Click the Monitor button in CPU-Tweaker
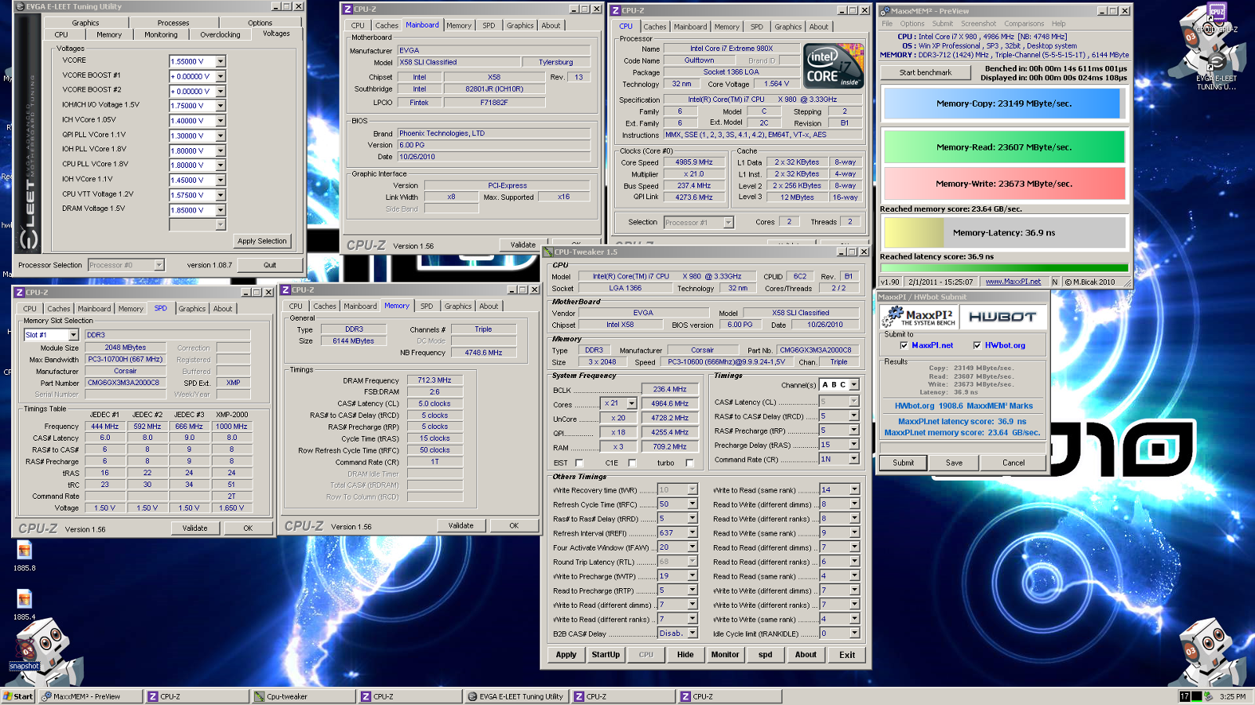The image size is (1255, 705). 725,654
